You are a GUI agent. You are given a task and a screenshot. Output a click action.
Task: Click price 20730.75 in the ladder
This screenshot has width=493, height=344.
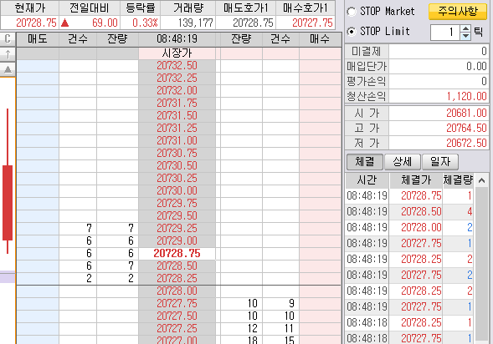pyautogui.click(x=177, y=154)
